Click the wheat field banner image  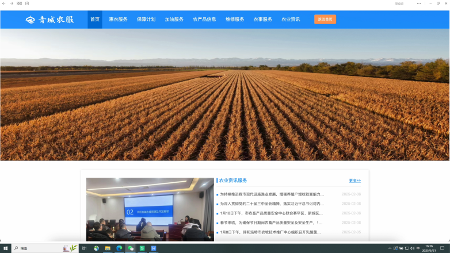(225, 94)
